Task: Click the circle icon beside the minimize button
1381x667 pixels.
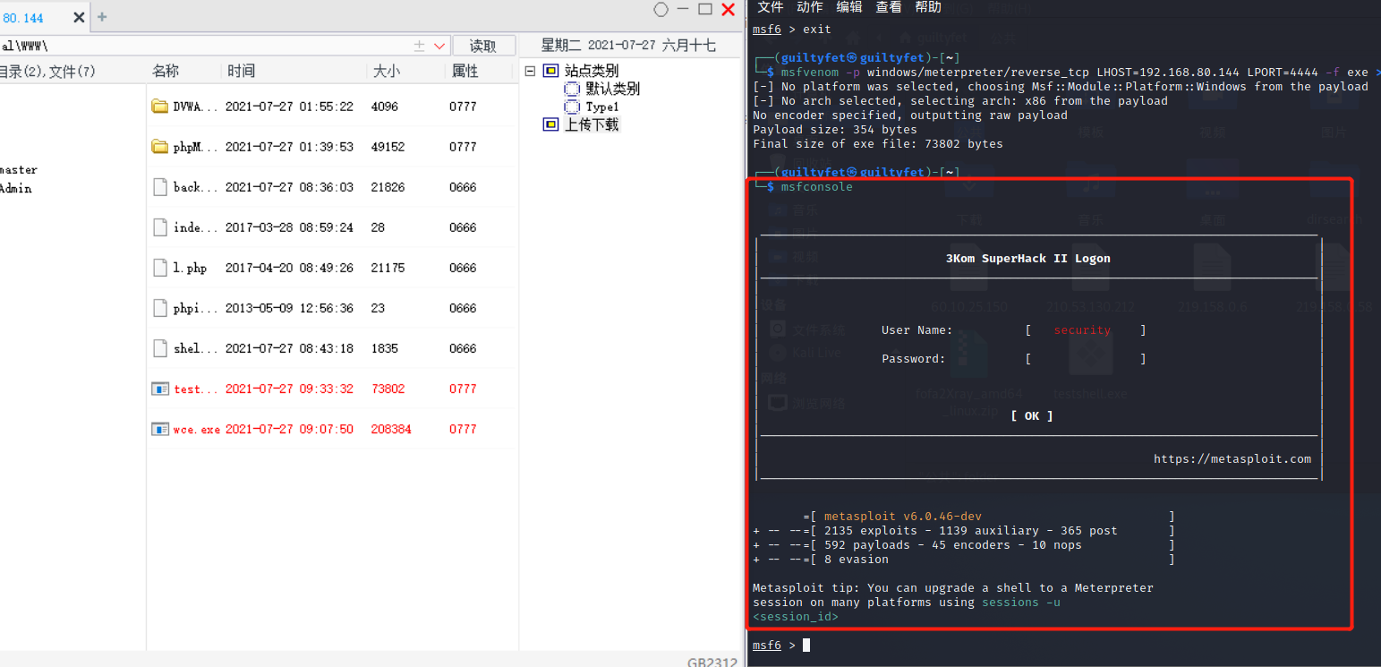Action: (661, 9)
